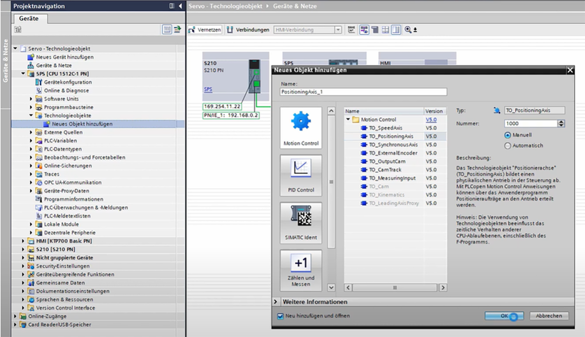The image size is (585, 337).
Task: Click the Neues Gerät hinzufügen icon
Action: 31,57
